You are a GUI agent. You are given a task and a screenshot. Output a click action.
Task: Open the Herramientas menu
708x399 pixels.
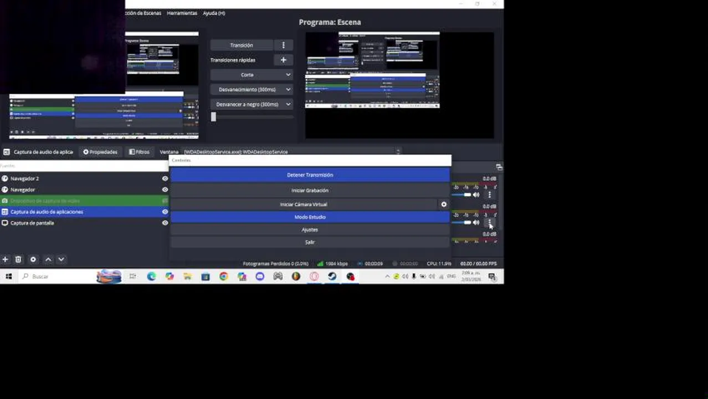click(x=182, y=13)
